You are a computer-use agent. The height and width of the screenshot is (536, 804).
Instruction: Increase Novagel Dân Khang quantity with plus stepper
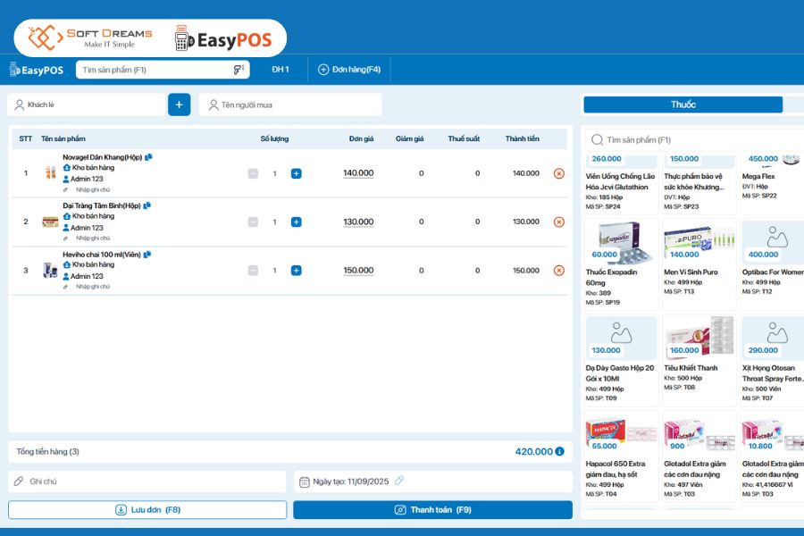[296, 173]
